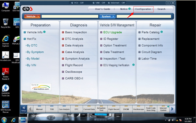
Task: Open Internet Explorer desktop icon
Action: click(x=6, y=41)
